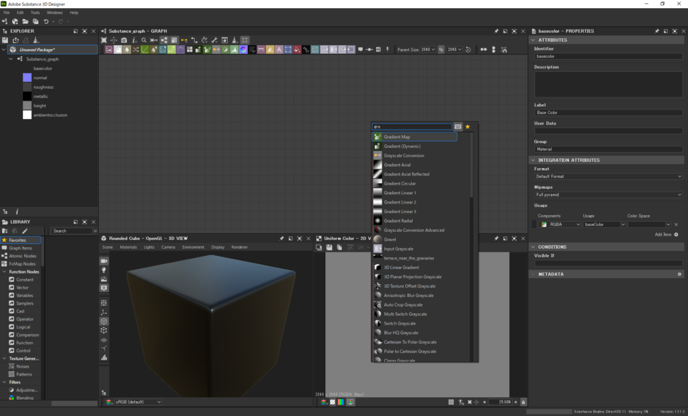Viewport: 688px width, 416px height.
Task: Toggle the keyboard icon in node search box
Action: pyautogui.click(x=458, y=127)
